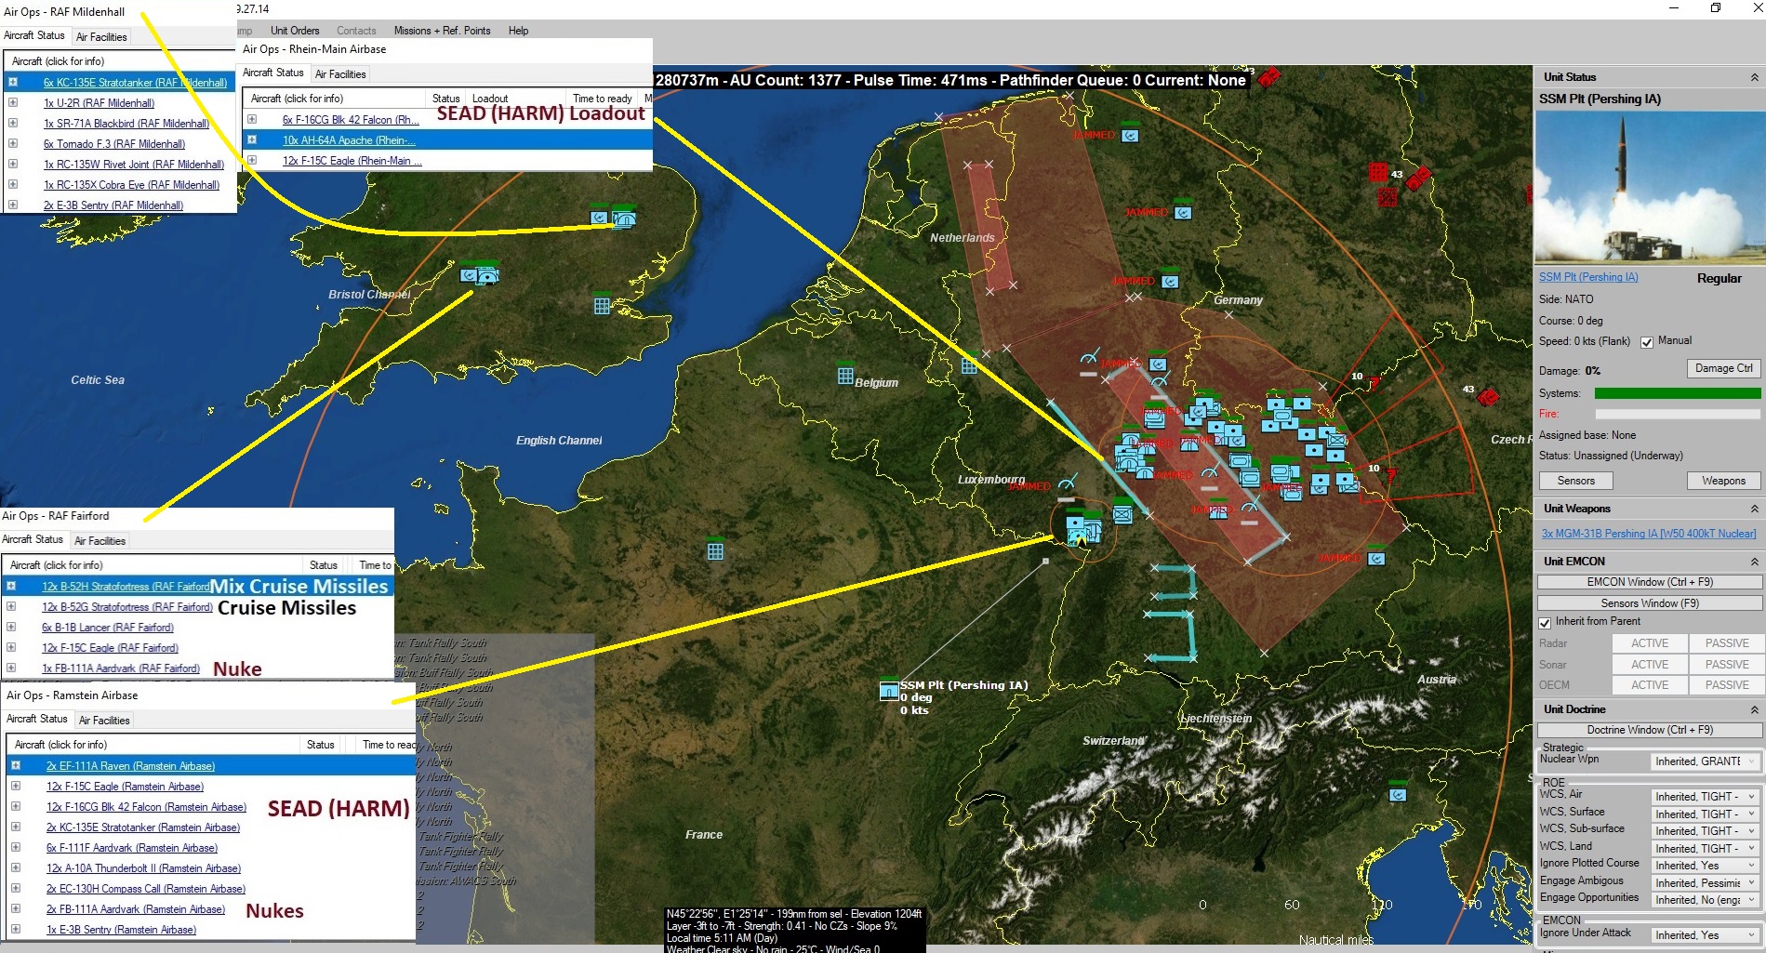The image size is (1766, 953).
Task: Select the radar icon beside eastern England airbase
Action: pos(600,218)
